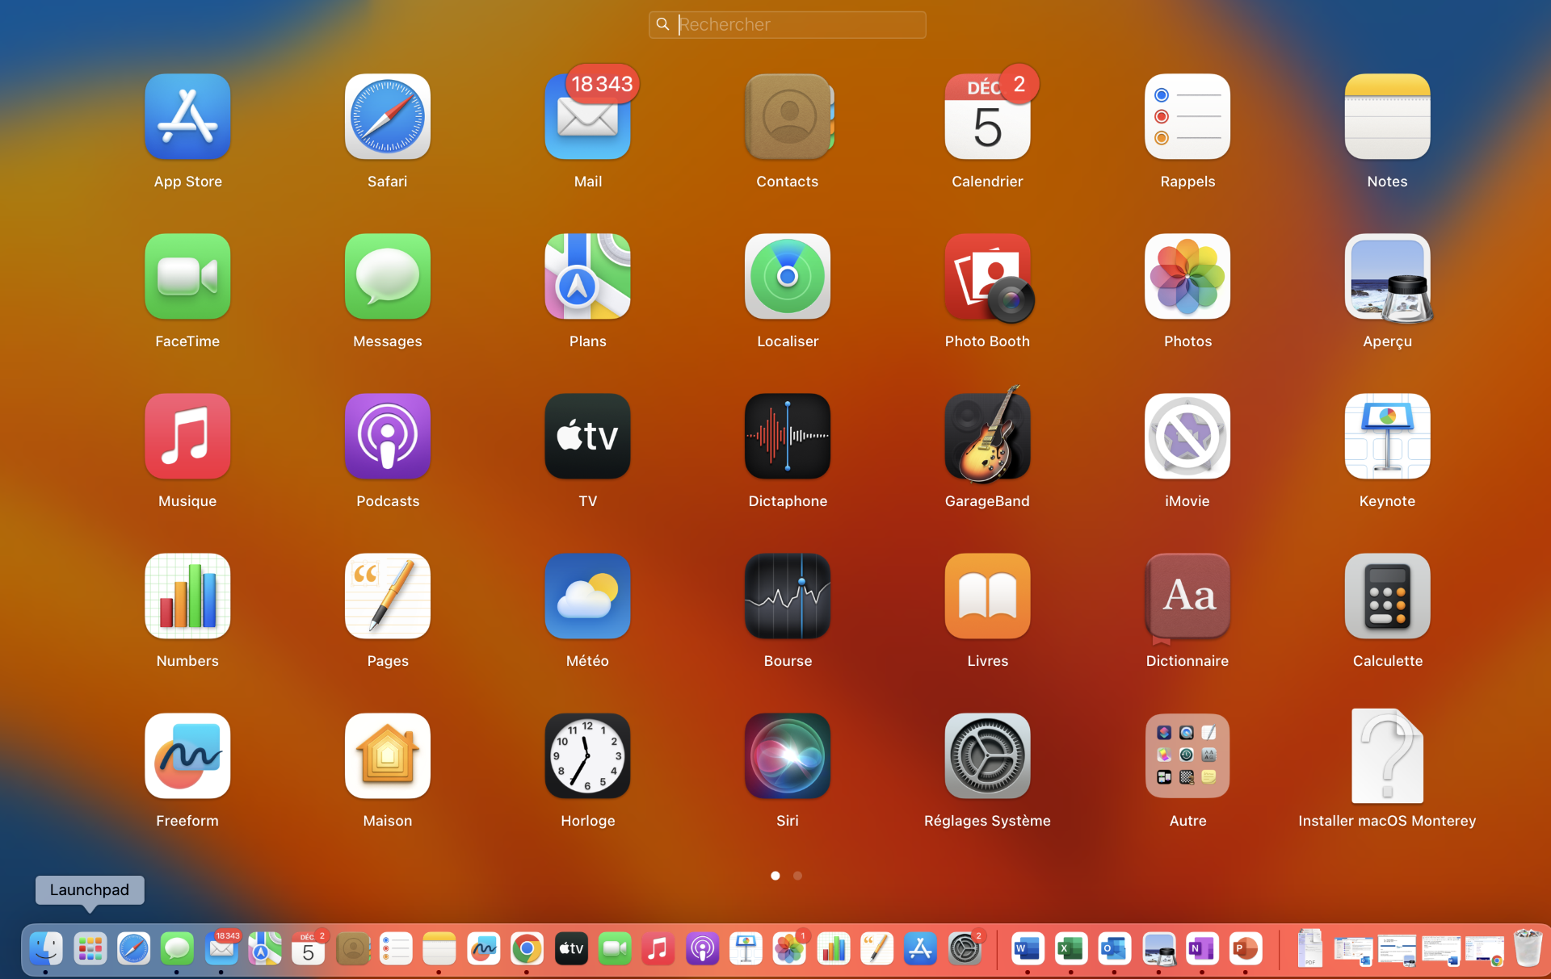
Task: Click the Localiser app icon
Action: point(787,277)
